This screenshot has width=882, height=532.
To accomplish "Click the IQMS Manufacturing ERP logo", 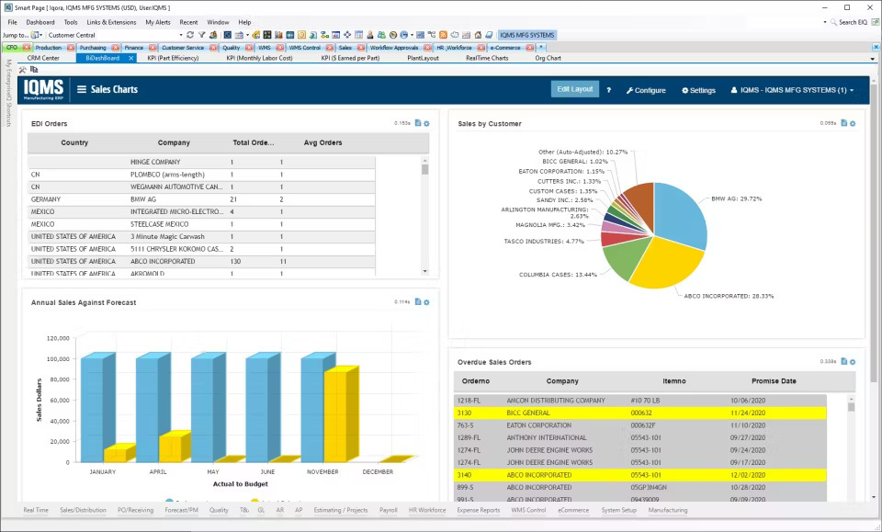I will (45, 89).
